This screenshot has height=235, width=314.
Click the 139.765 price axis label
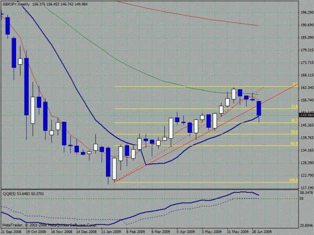(x=307, y=138)
